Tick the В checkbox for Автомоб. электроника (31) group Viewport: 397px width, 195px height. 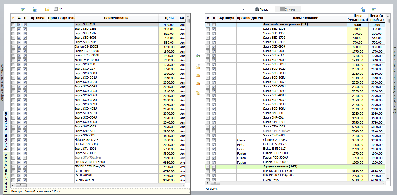coord(208,25)
